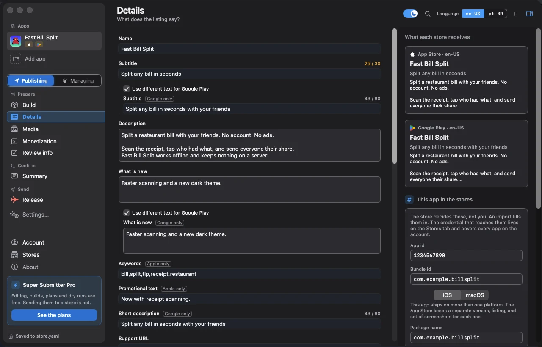Switch to the Managing mode tab
542x347 pixels.
(77, 81)
